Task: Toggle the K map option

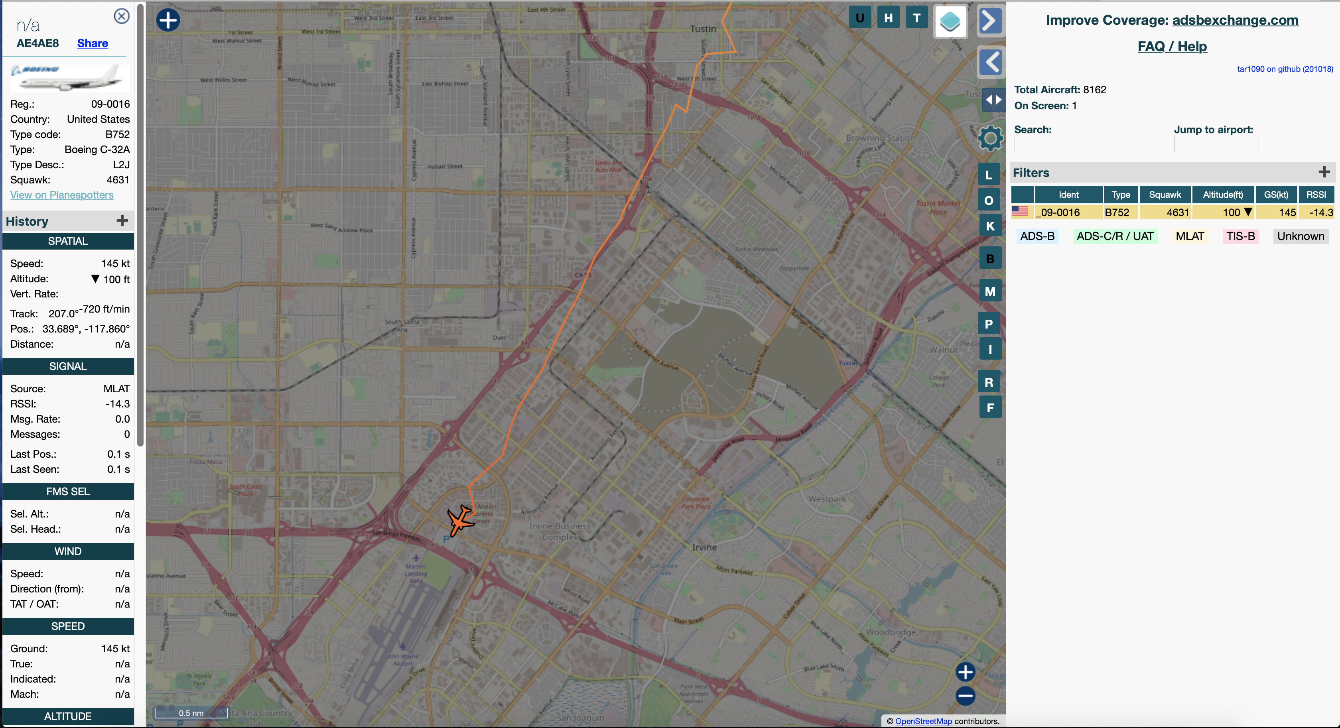Action: [x=990, y=226]
